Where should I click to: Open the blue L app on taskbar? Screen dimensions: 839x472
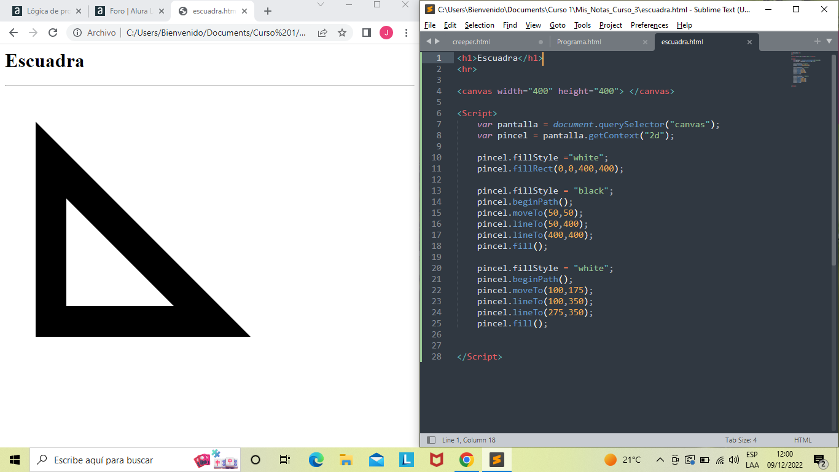pyautogui.click(x=407, y=460)
